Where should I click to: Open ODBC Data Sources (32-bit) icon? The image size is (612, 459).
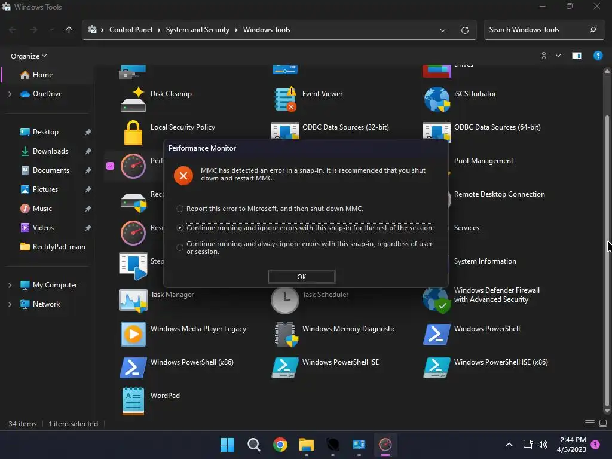[x=285, y=131]
